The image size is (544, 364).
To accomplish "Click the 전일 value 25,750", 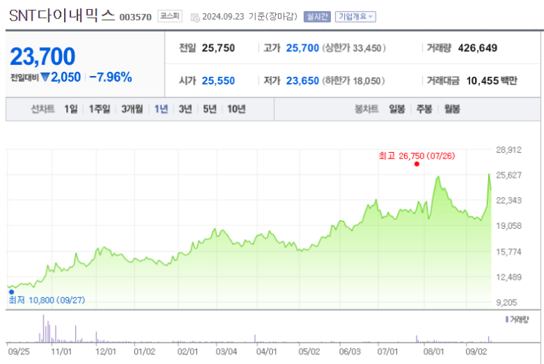I will point(218,48).
